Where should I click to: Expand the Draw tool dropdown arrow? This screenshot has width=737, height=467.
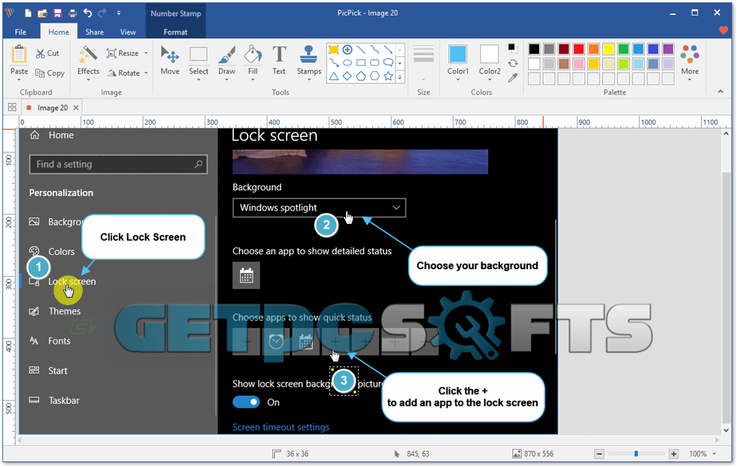pos(226,80)
